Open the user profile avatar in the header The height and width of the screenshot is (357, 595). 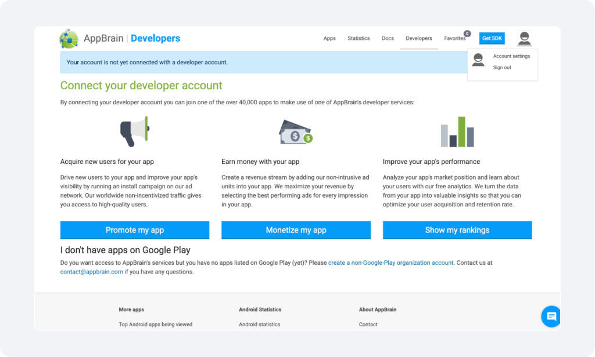click(x=524, y=38)
